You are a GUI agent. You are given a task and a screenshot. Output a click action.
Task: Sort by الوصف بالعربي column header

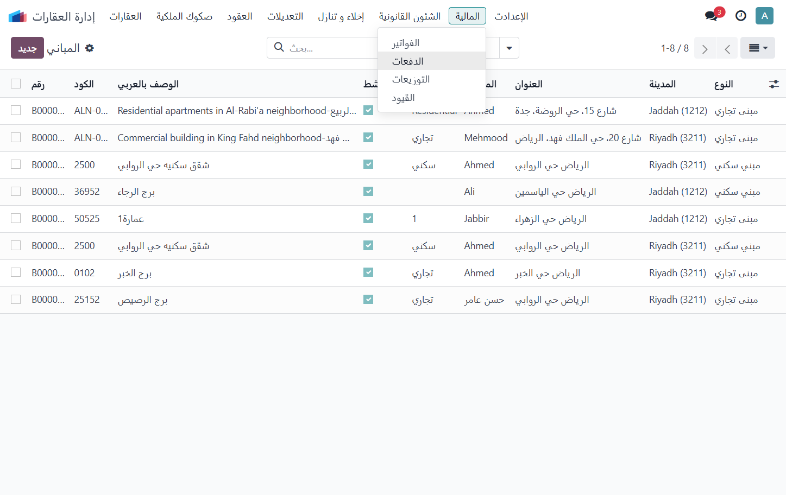click(148, 84)
